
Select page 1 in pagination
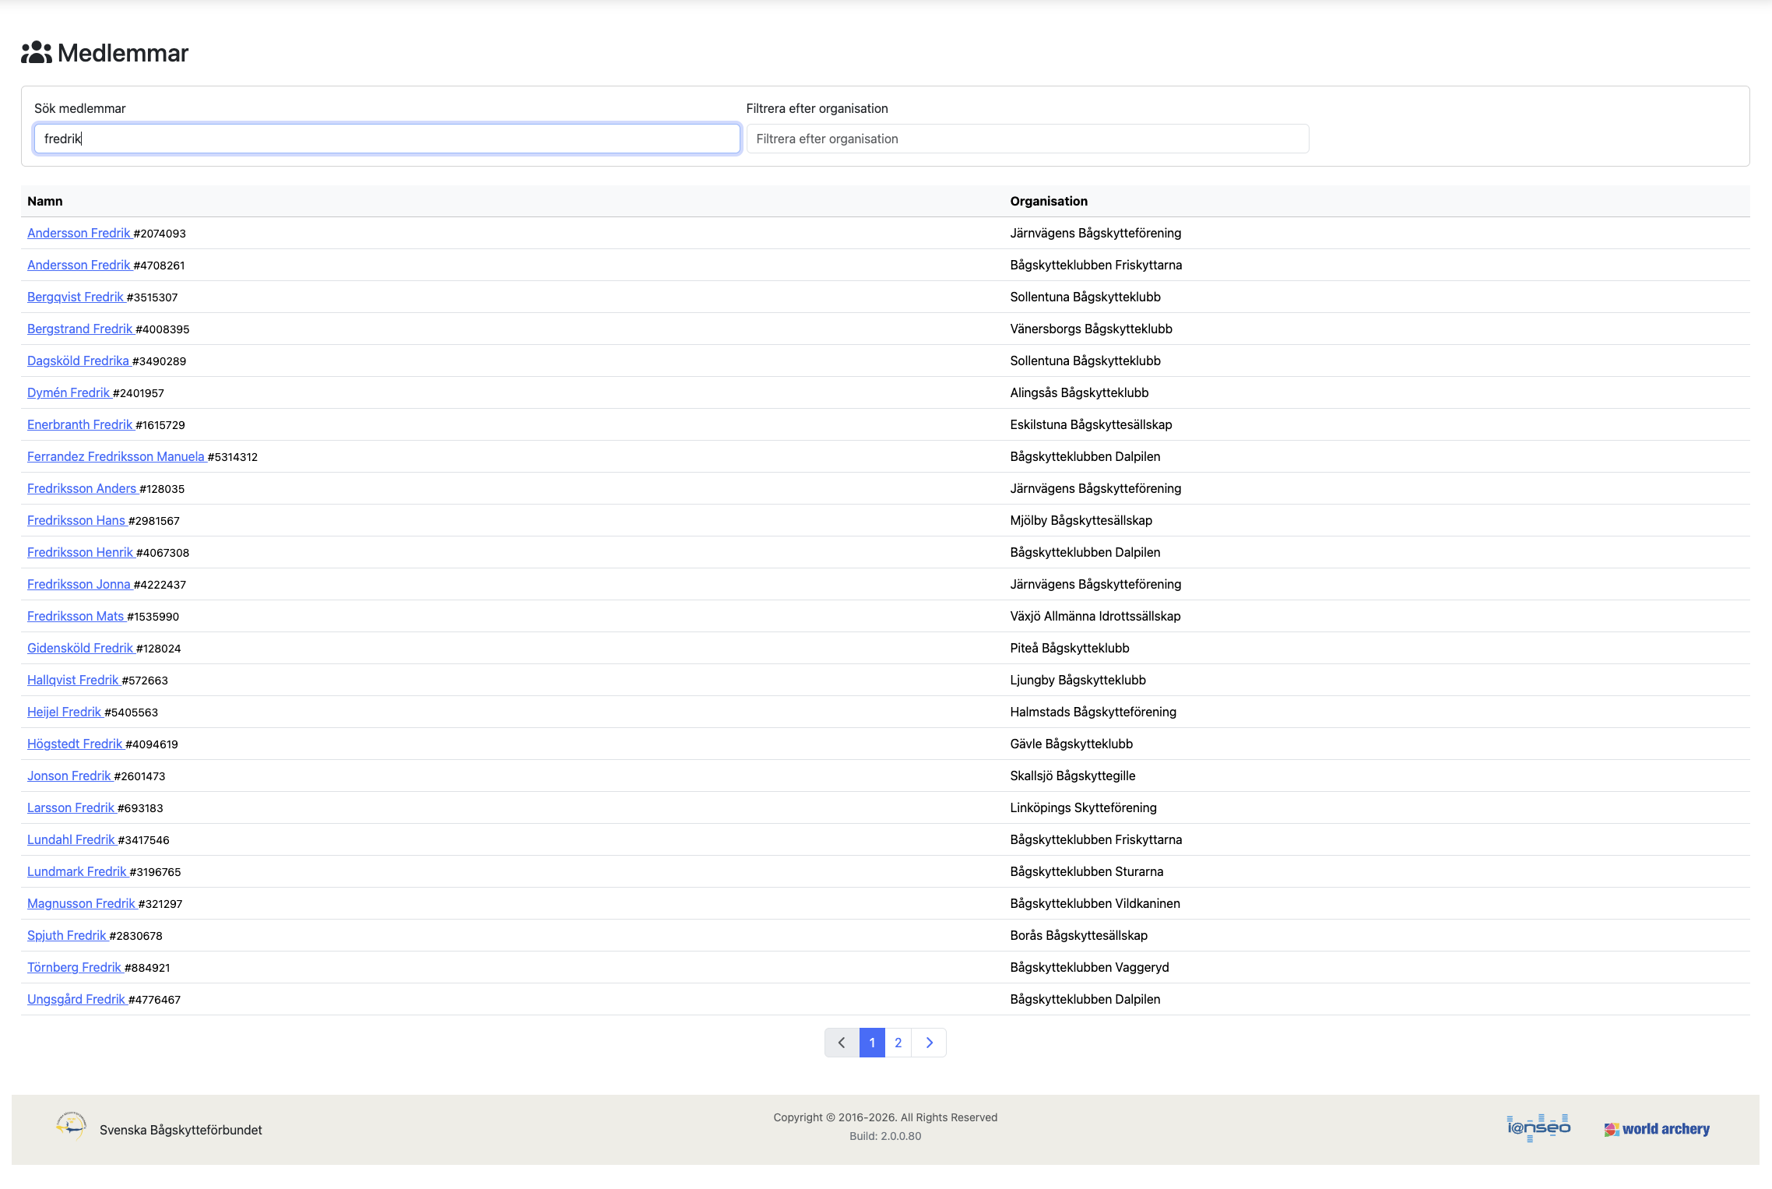tap(872, 1043)
